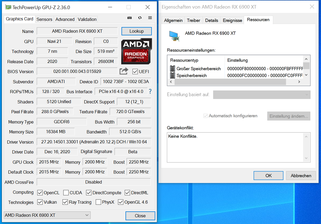Open the GPU selection dropdown in GPU-Z

[x=47, y=215]
